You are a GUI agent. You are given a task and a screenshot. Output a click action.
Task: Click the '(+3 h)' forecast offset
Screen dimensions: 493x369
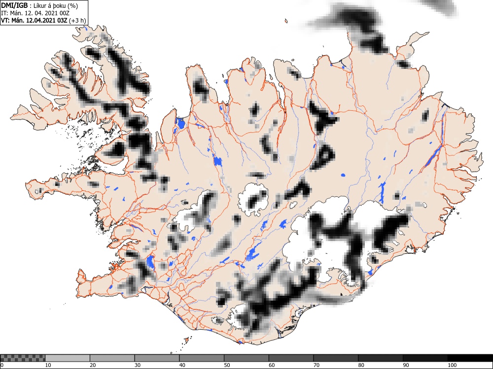coord(77,21)
